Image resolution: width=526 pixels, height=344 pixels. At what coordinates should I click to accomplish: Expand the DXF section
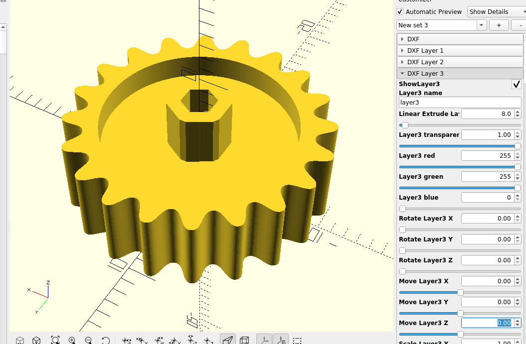[x=460, y=39]
